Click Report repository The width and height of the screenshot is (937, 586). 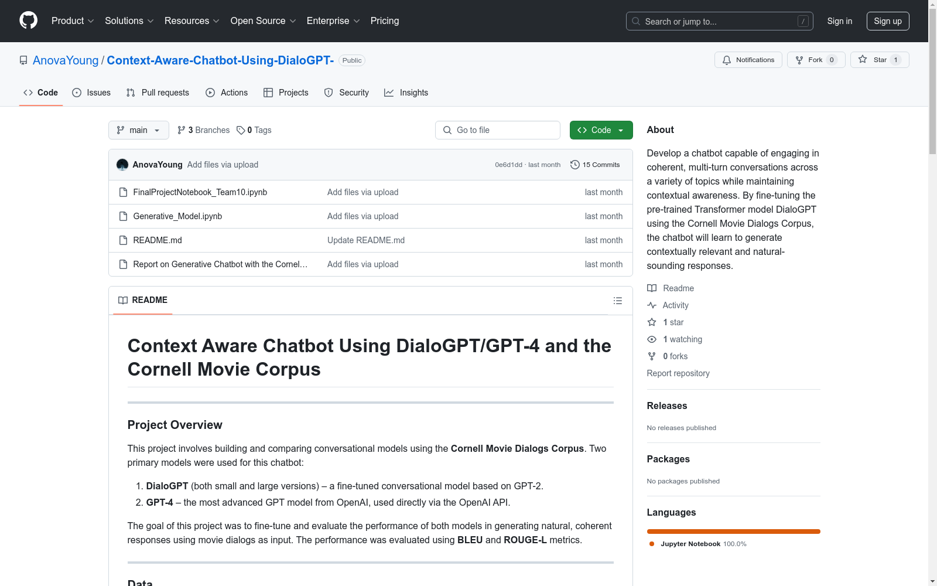coord(678,373)
